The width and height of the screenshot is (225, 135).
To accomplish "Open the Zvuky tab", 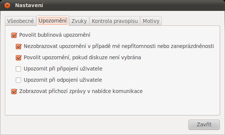I will pos(79,21).
